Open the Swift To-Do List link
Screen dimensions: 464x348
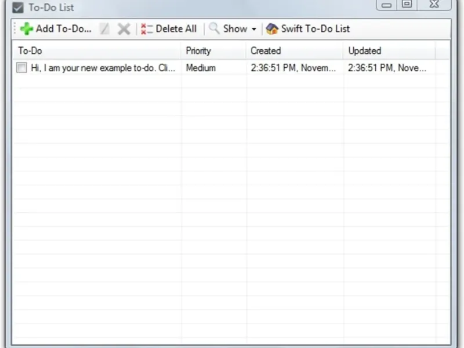point(316,28)
